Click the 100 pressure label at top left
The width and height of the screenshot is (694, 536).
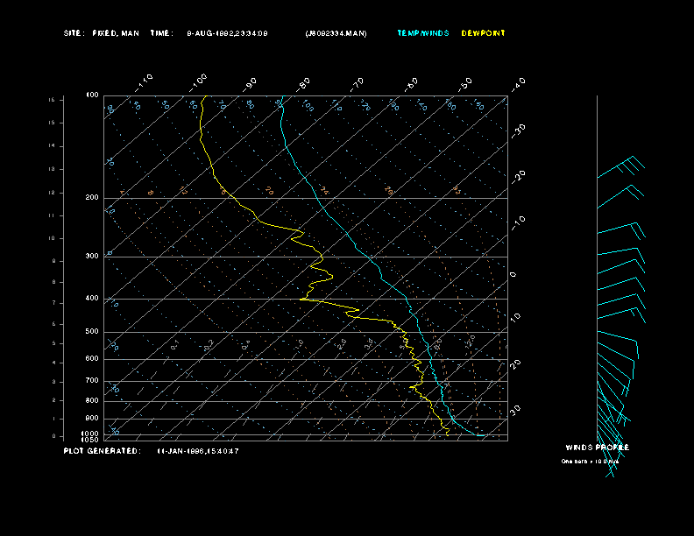point(92,95)
